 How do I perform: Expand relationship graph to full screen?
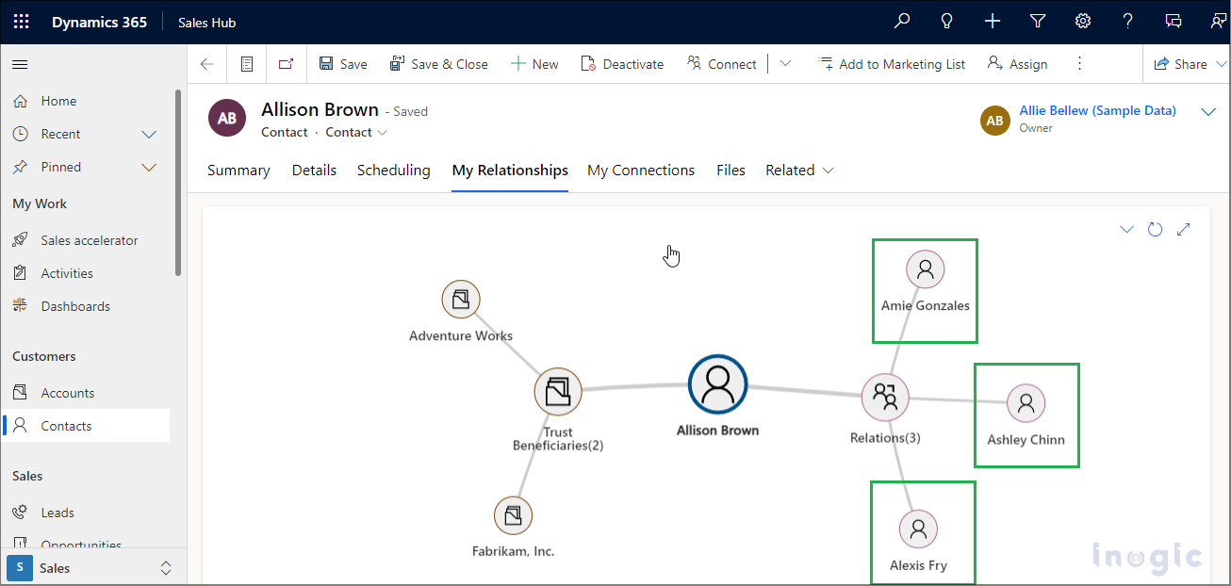tap(1184, 229)
